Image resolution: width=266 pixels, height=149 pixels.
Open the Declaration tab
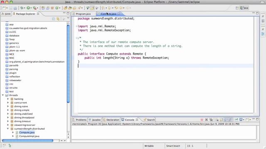click(x=111, y=120)
